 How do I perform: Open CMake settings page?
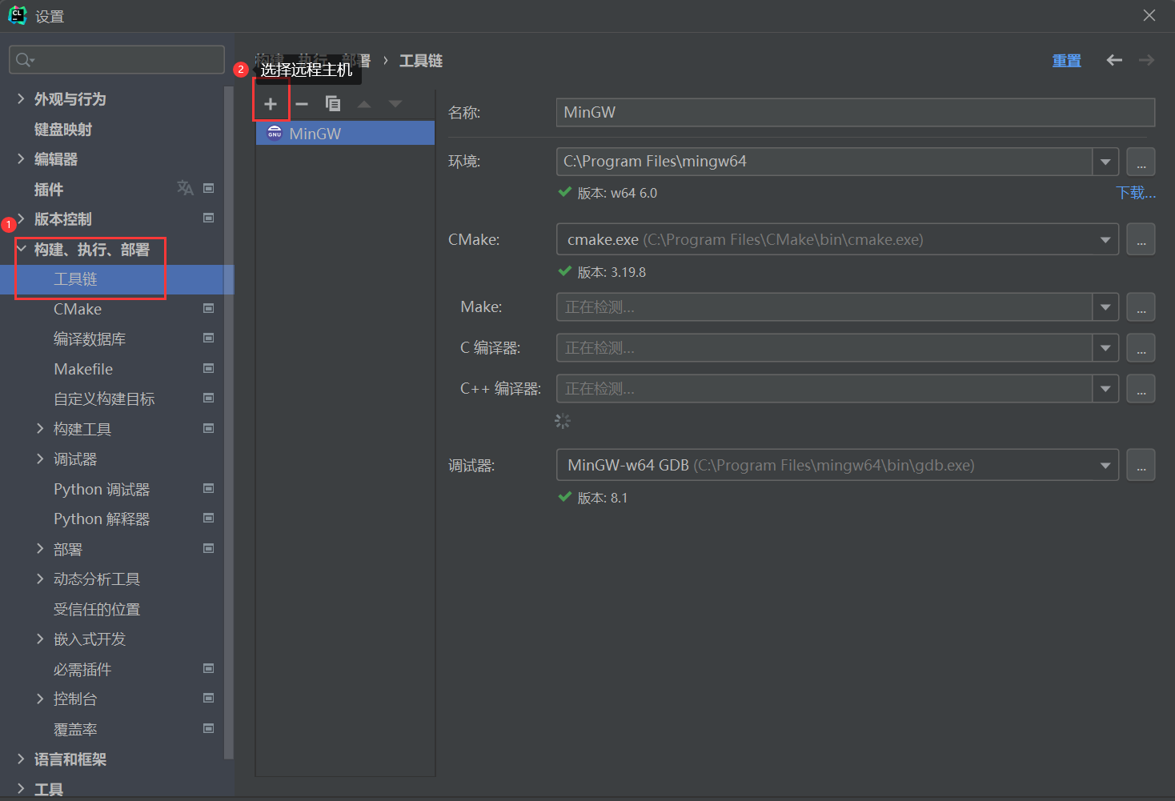click(x=78, y=309)
